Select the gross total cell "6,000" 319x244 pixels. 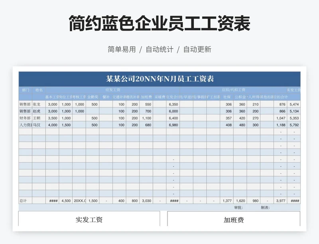[x=173, y=111]
